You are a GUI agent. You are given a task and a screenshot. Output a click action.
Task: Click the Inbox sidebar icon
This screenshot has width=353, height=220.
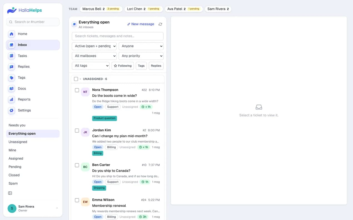pyautogui.click(x=11, y=45)
